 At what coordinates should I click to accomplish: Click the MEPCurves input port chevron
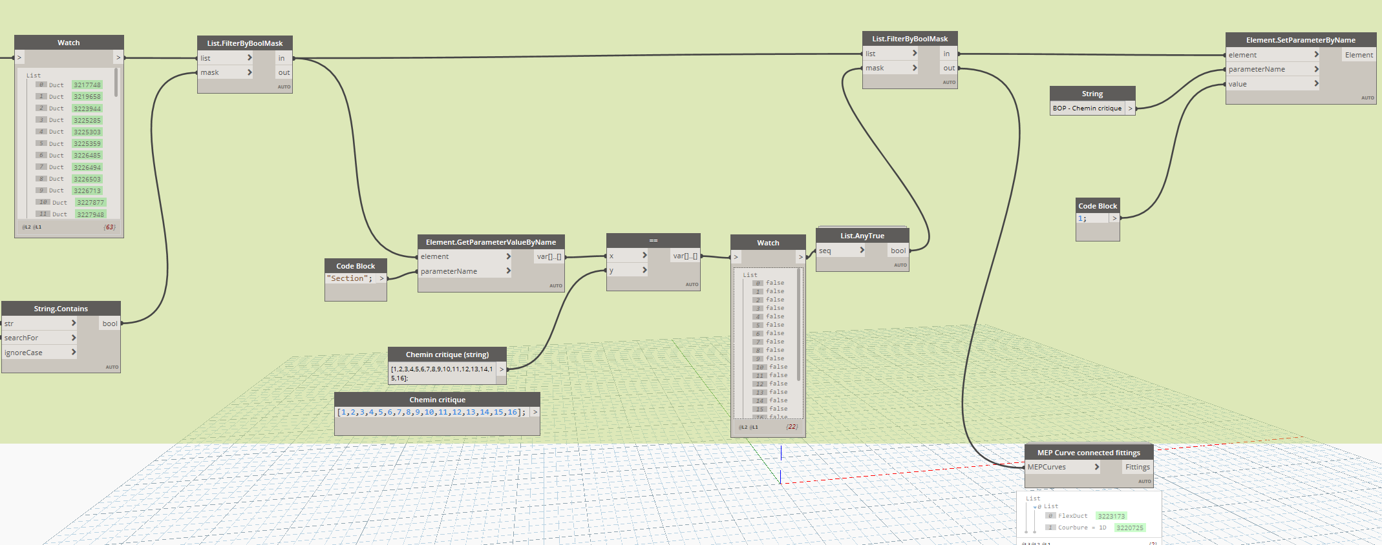click(1096, 467)
